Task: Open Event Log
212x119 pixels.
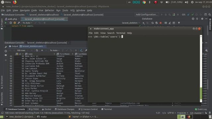Action: coord(201,109)
